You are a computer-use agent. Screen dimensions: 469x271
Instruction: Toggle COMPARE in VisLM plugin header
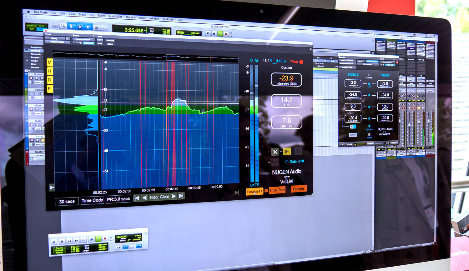88,43
